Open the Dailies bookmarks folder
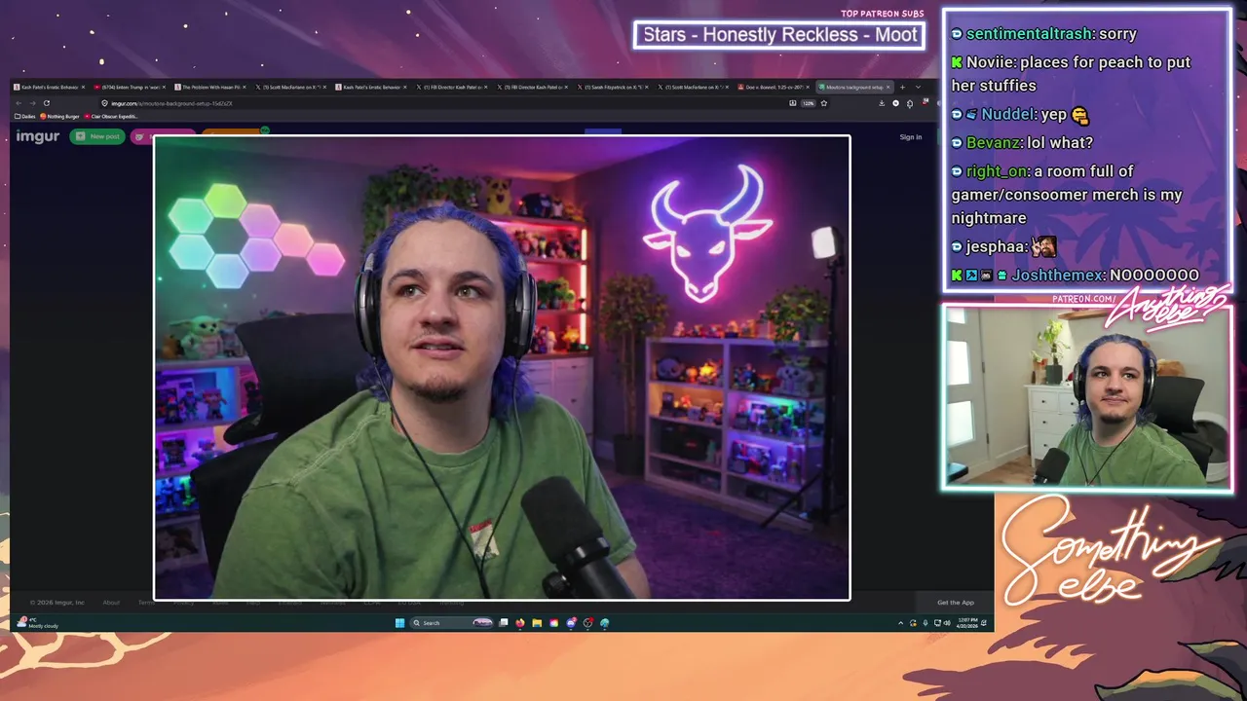Viewport: 1247px width, 701px height. tap(24, 116)
